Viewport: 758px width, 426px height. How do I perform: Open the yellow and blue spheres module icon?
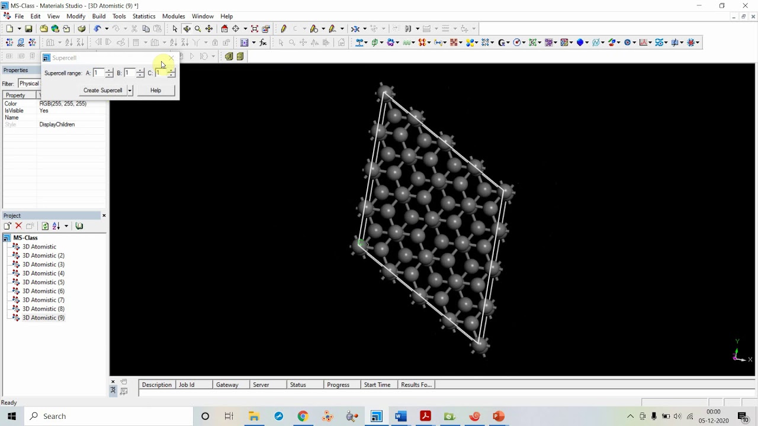470,43
